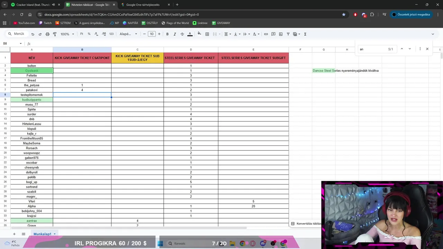This screenshot has width=443, height=249.
Task: Decrease decimal places
Action: pyautogui.click(x=96, y=34)
